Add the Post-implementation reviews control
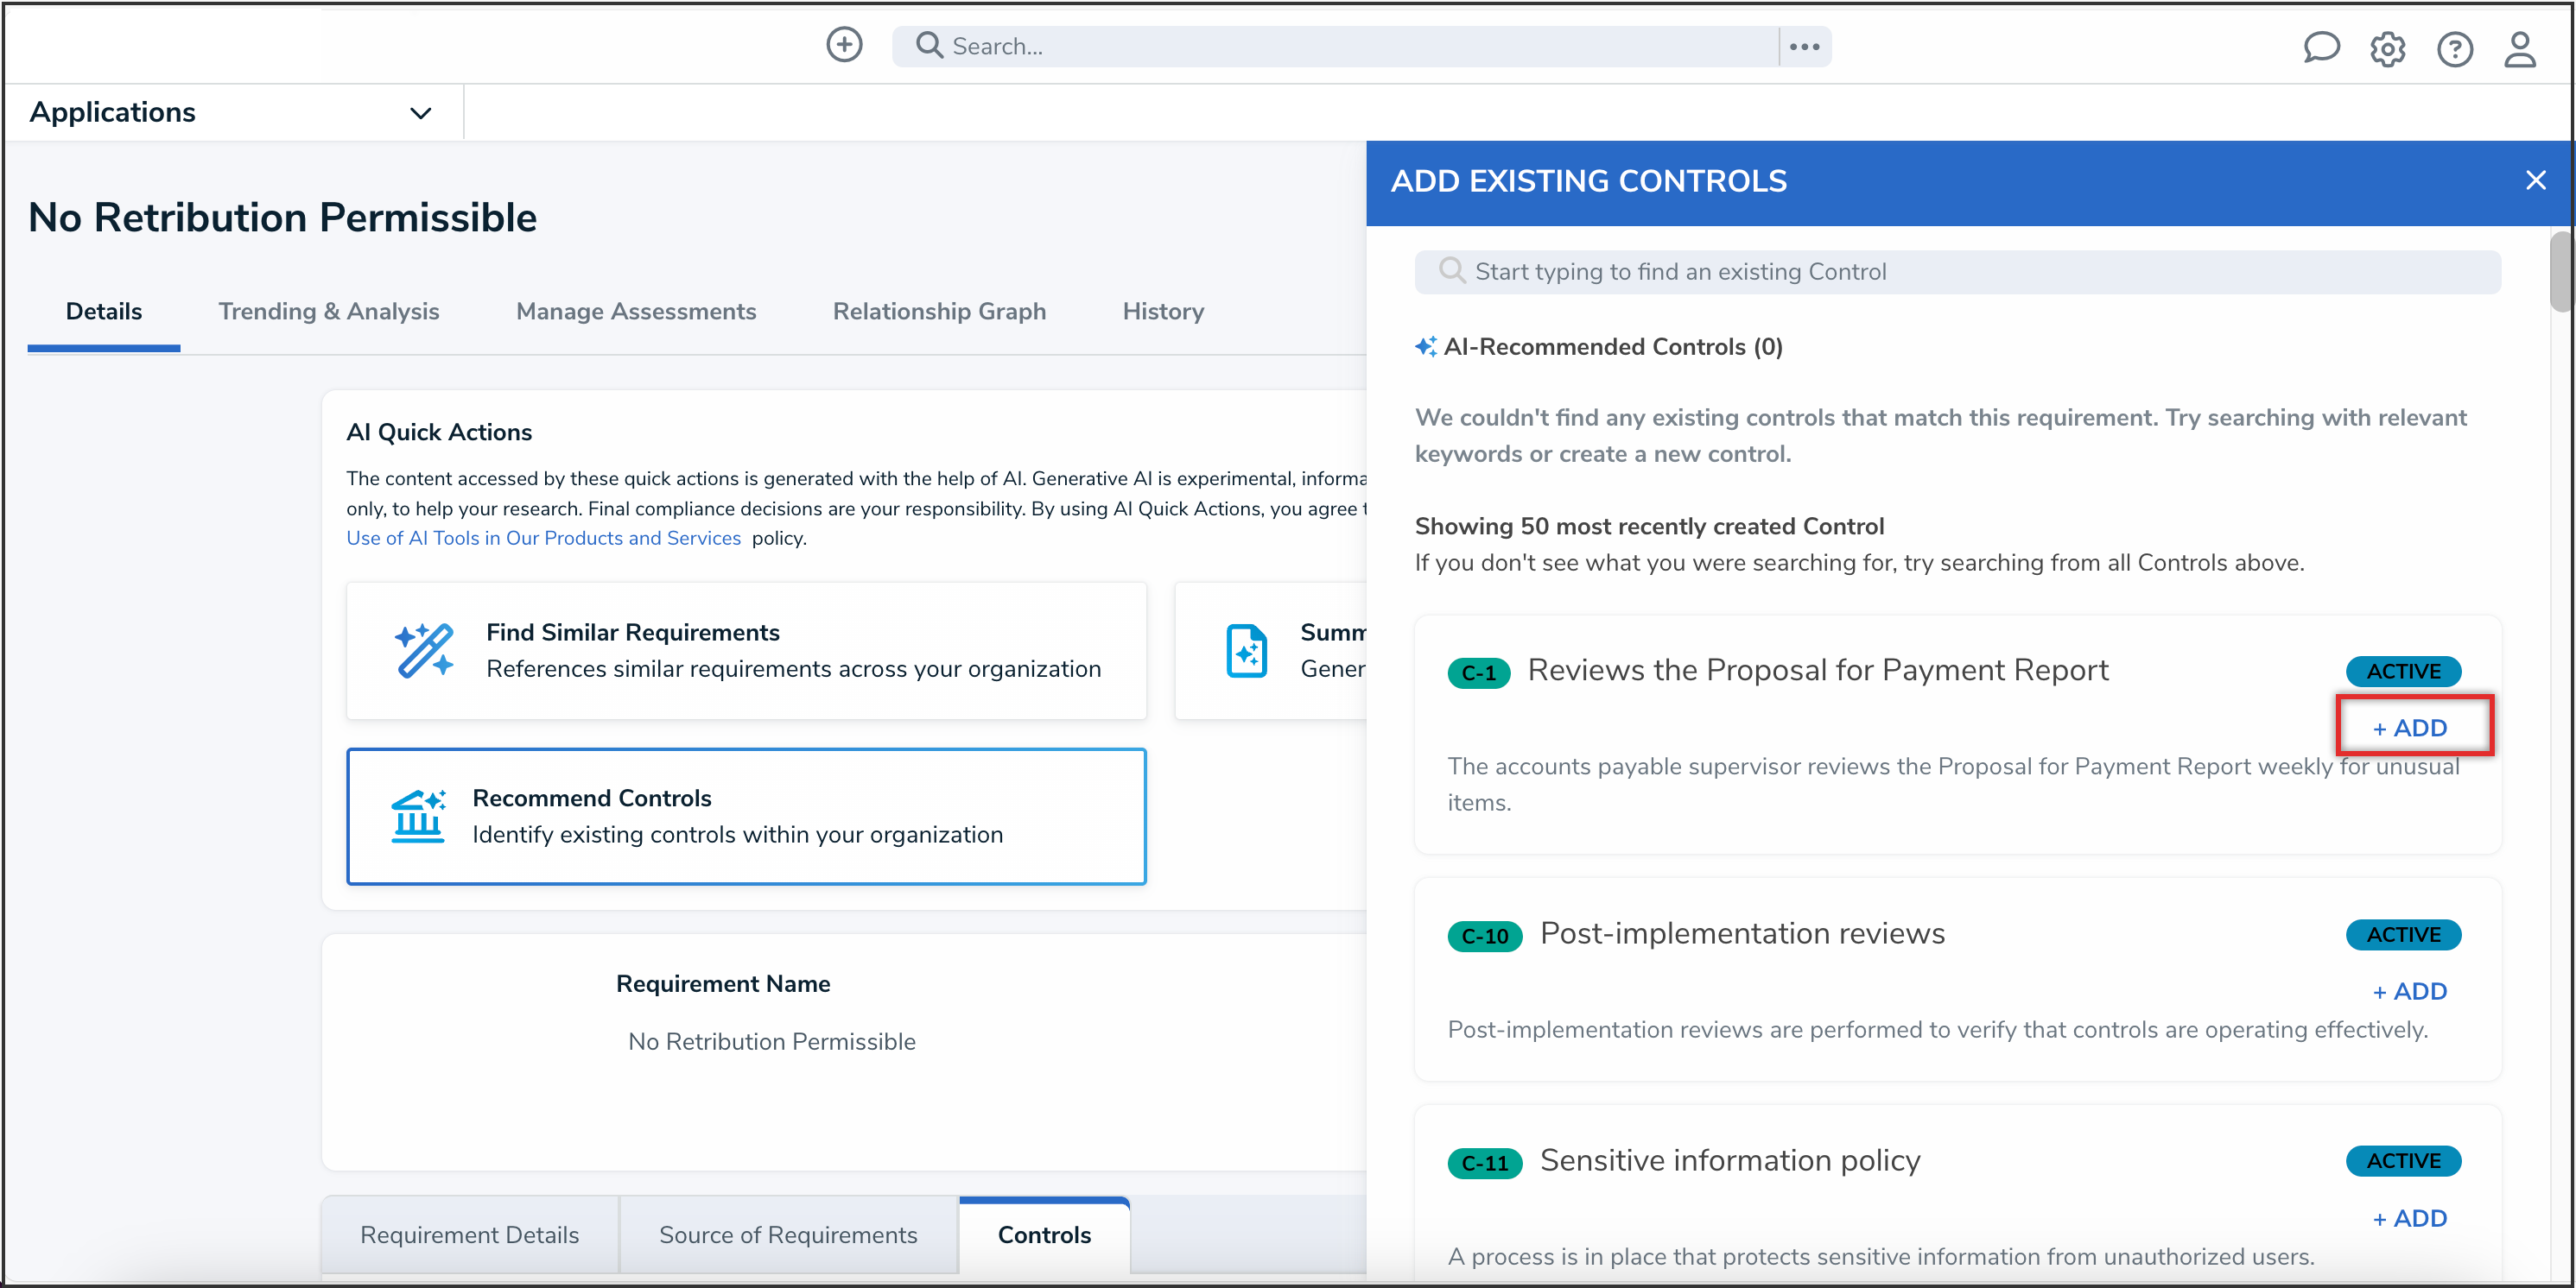This screenshot has height=1288, width=2576. pyautogui.click(x=2409, y=991)
